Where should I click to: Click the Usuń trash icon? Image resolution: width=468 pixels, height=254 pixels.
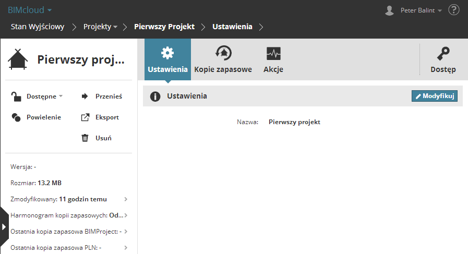click(85, 138)
